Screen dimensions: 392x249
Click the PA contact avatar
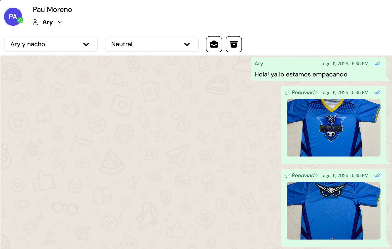tap(13, 17)
